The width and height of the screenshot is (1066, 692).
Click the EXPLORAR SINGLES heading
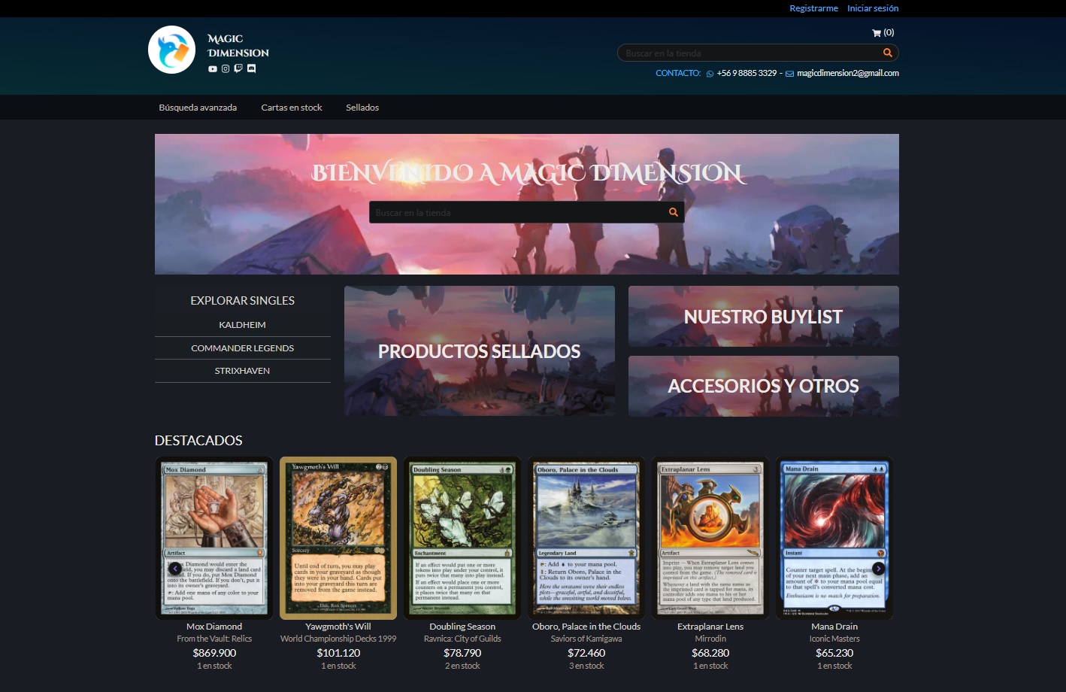pos(242,300)
